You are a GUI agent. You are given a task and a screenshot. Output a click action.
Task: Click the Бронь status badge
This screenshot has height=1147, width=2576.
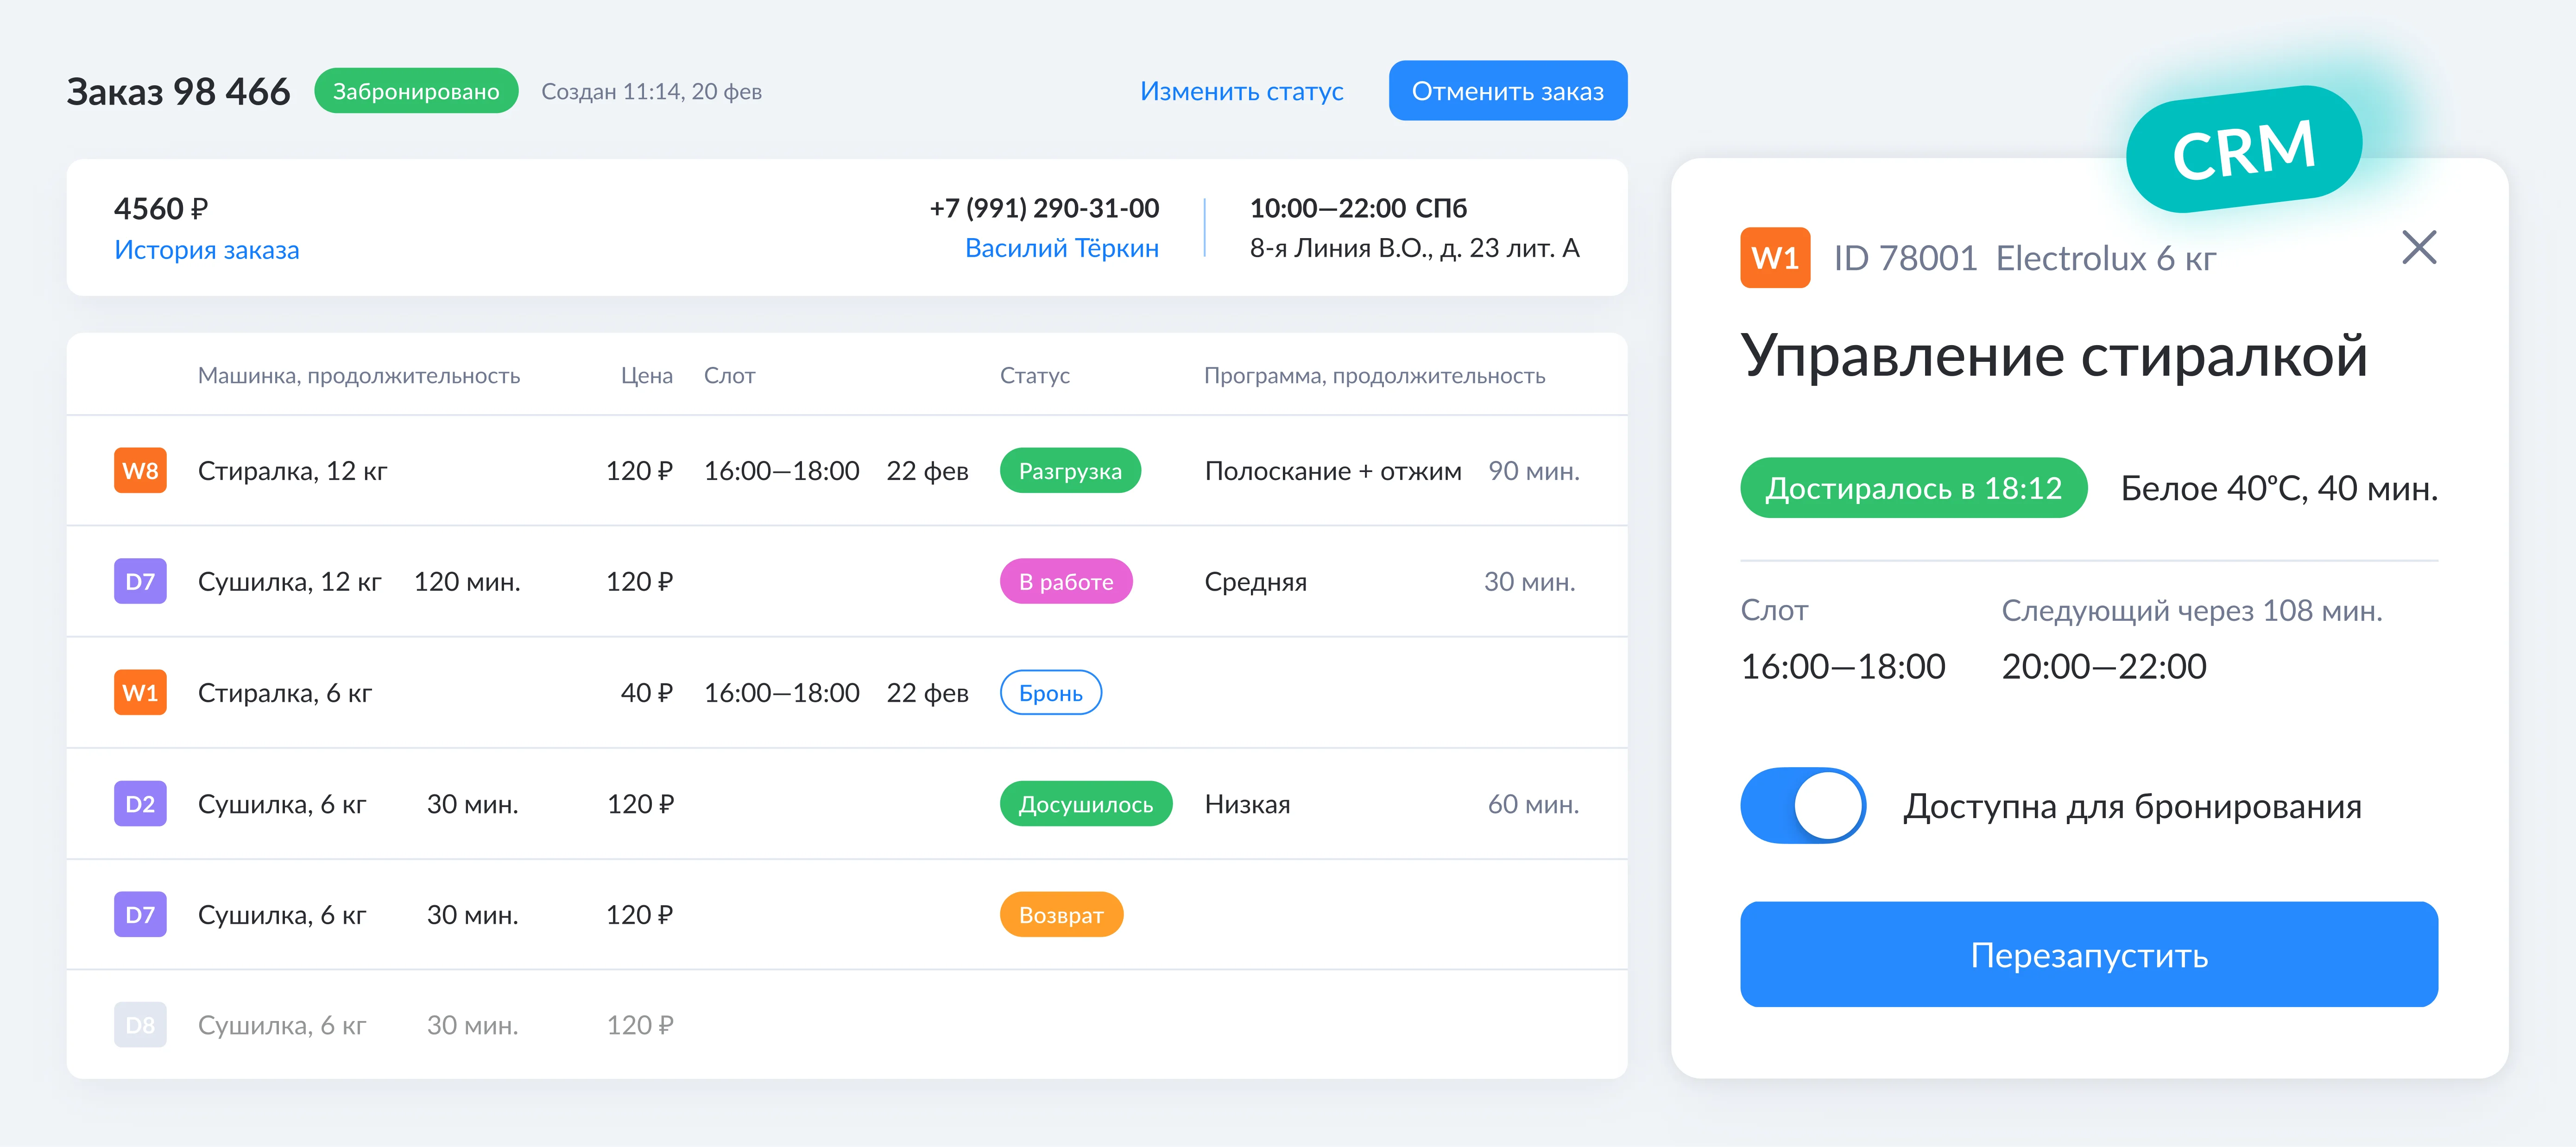[x=1051, y=693]
